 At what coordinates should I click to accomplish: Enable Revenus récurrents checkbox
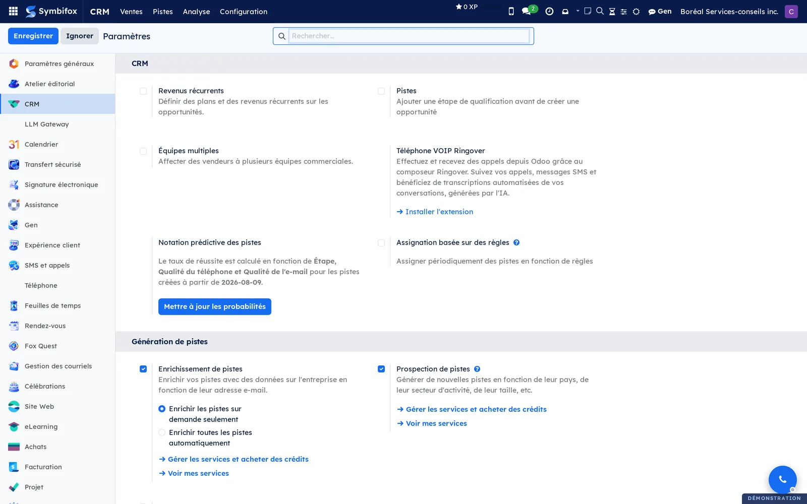coord(143,91)
